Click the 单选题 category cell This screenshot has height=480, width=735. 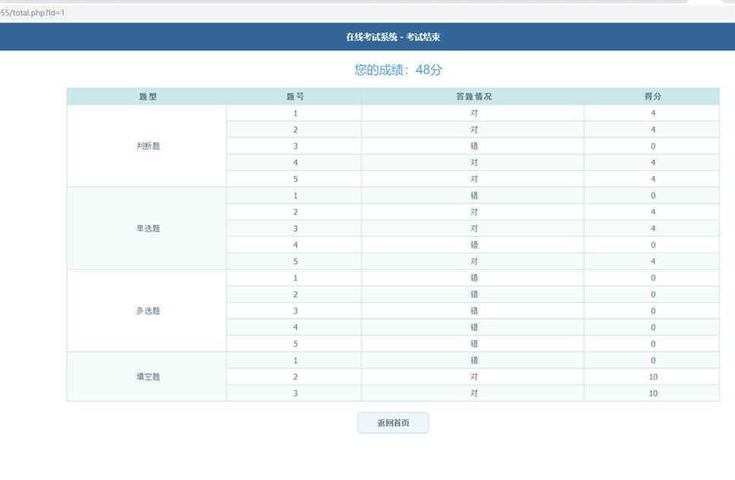pyautogui.click(x=147, y=229)
